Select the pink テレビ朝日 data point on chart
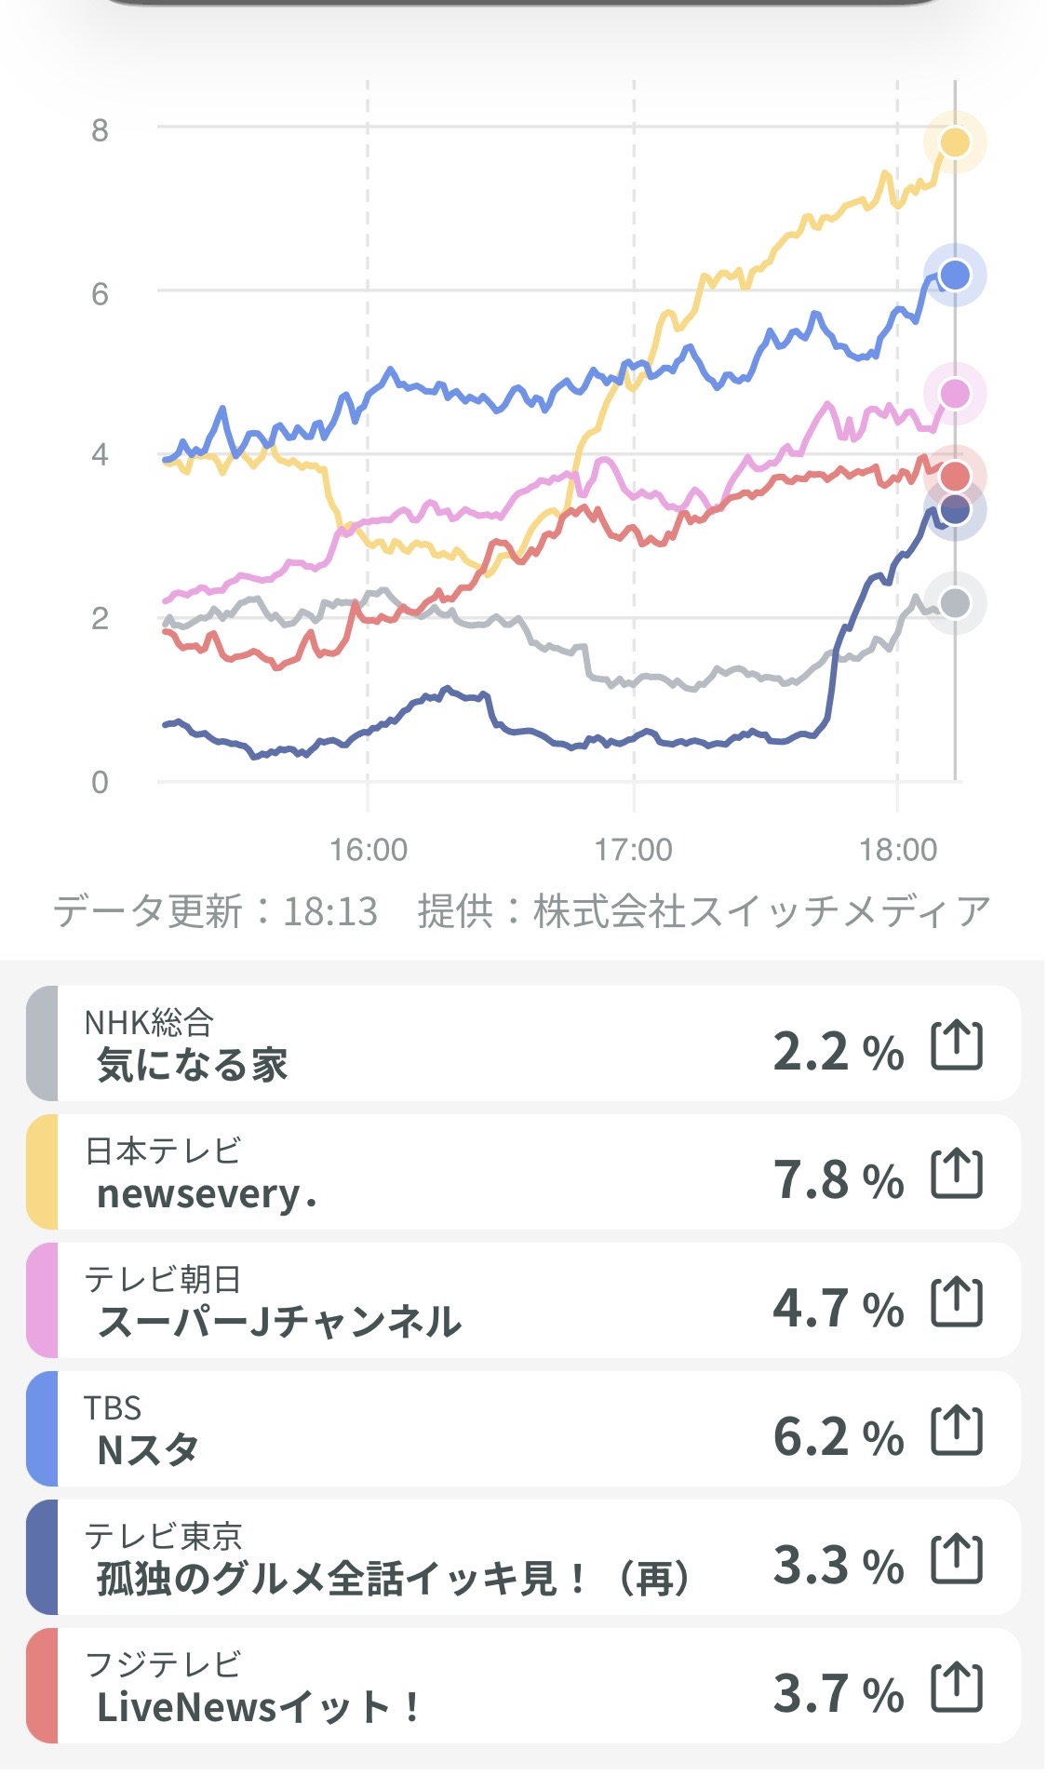This screenshot has height=1790, width=1047. (955, 394)
